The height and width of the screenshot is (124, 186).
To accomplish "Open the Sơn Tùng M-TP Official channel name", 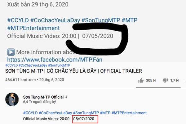I will coord(44,97).
